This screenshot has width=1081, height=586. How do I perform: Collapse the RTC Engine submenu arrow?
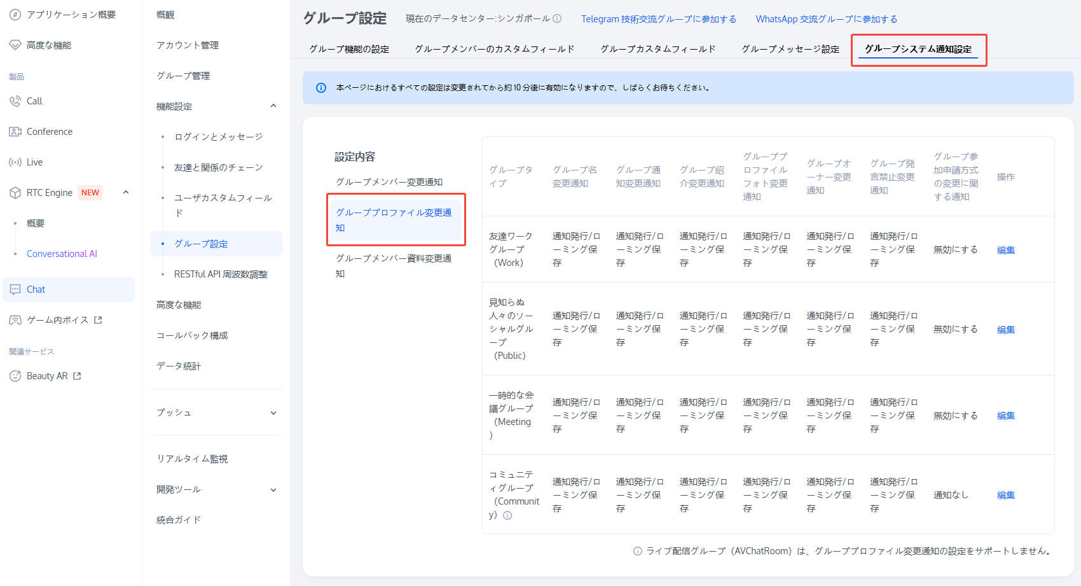[126, 192]
